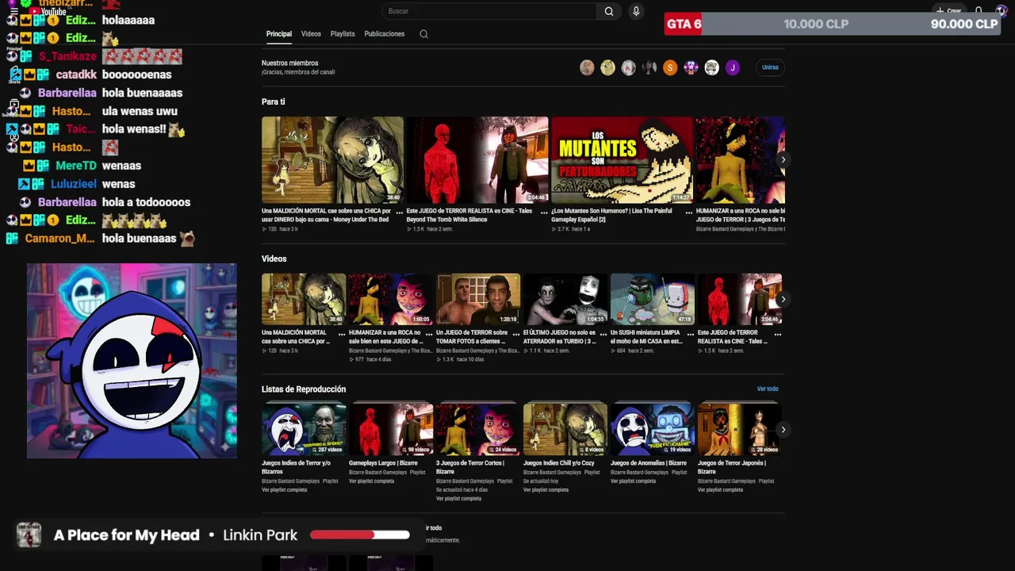Open the Crear dropdown button
This screenshot has width=1015, height=571.
[948, 11]
